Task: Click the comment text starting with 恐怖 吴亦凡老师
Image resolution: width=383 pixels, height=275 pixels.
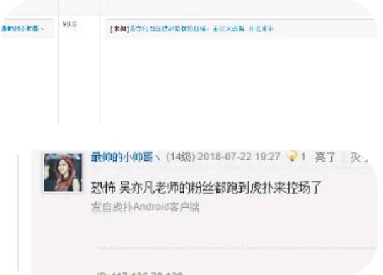Action: tap(206, 188)
